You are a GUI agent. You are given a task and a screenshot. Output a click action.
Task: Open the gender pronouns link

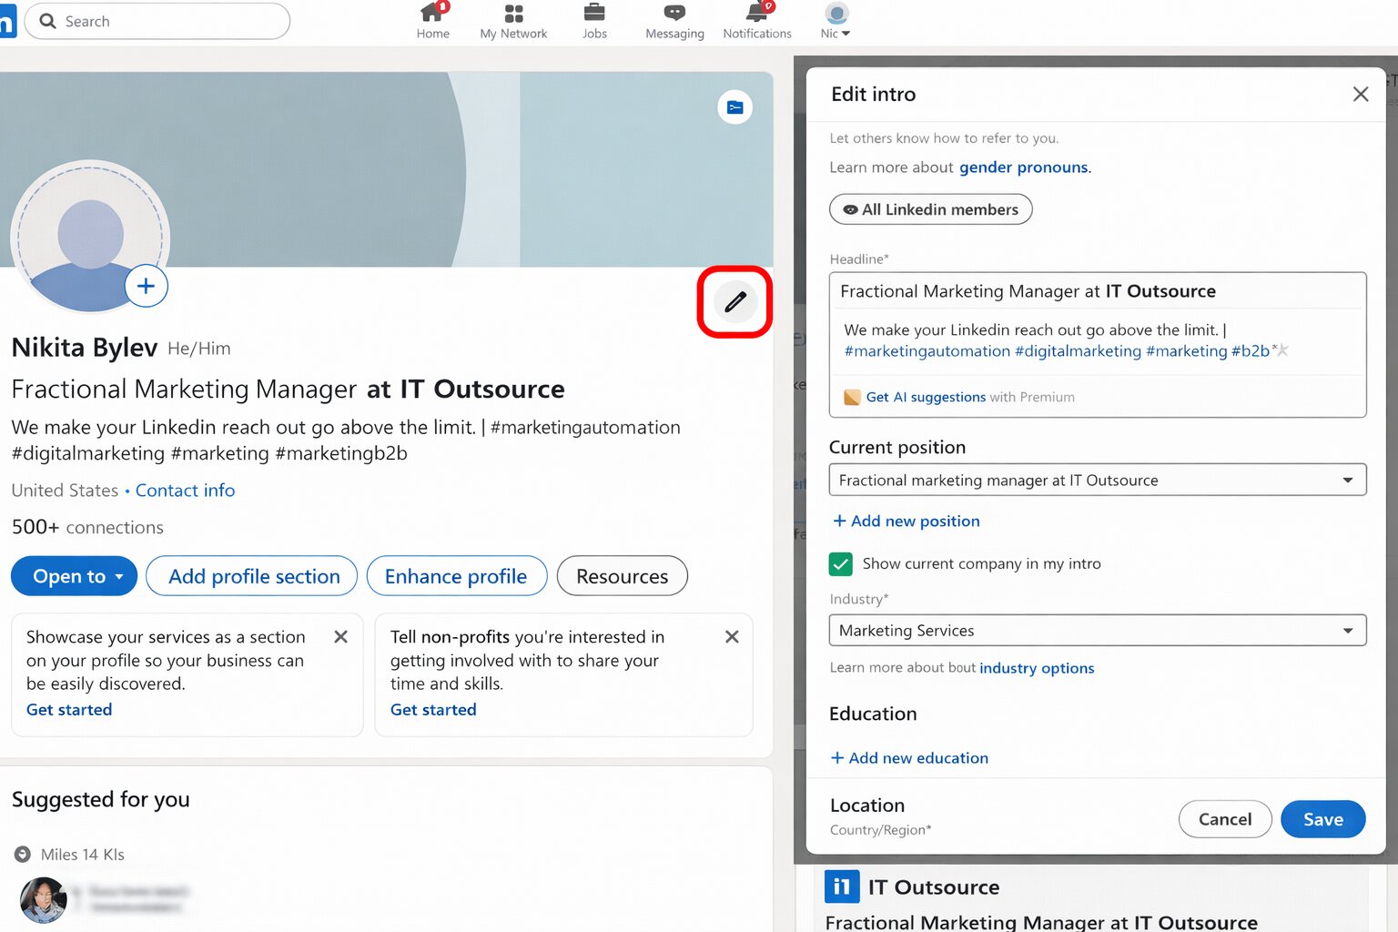pos(1023,167)
